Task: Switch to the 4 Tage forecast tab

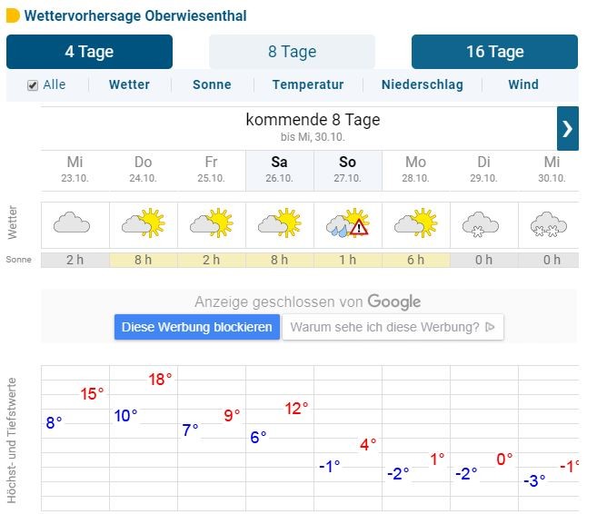Action: [x=89, y=52]
